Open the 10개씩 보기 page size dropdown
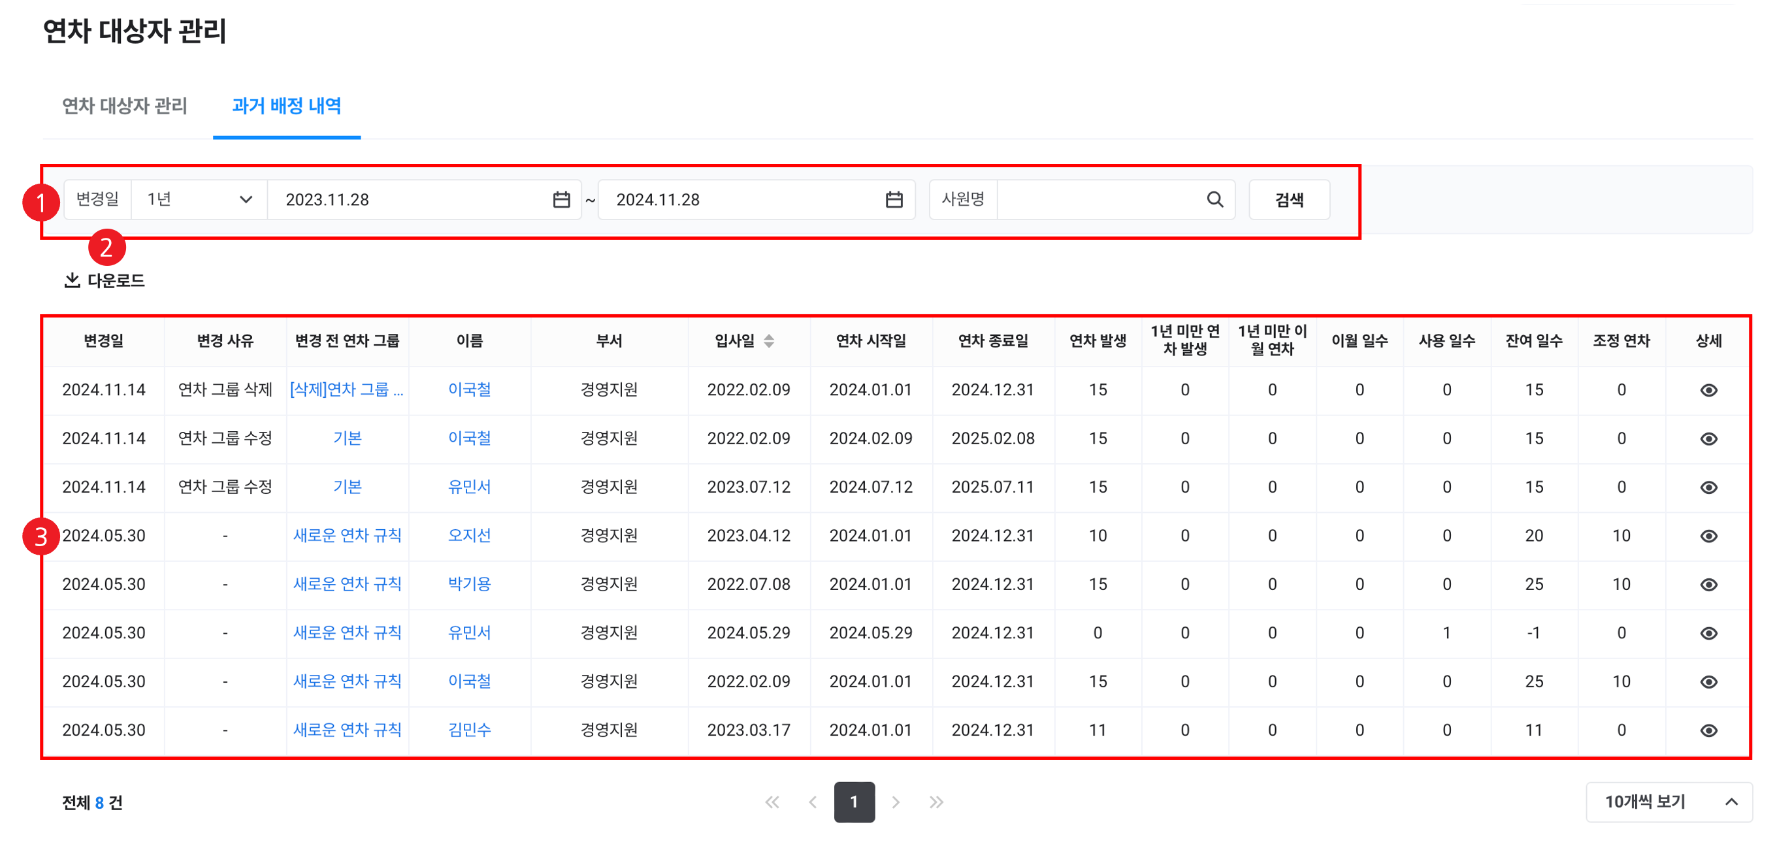1790x865 pixels. coord(1668,802)
